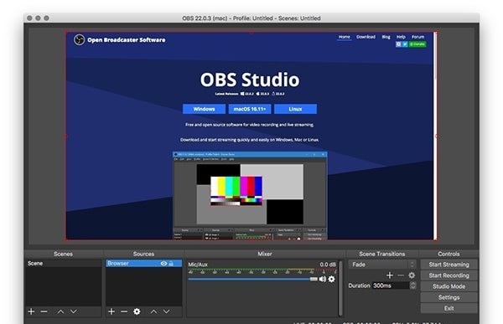The height and width of the screenshot is (324, 503).
Task: Click the green Donate button in preview
Action: (x=417, y=44)
